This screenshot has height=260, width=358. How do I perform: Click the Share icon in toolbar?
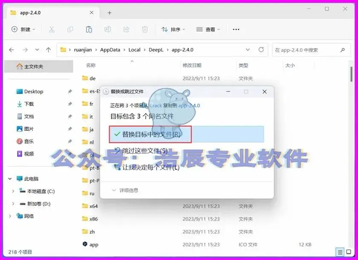coord(126,29)
